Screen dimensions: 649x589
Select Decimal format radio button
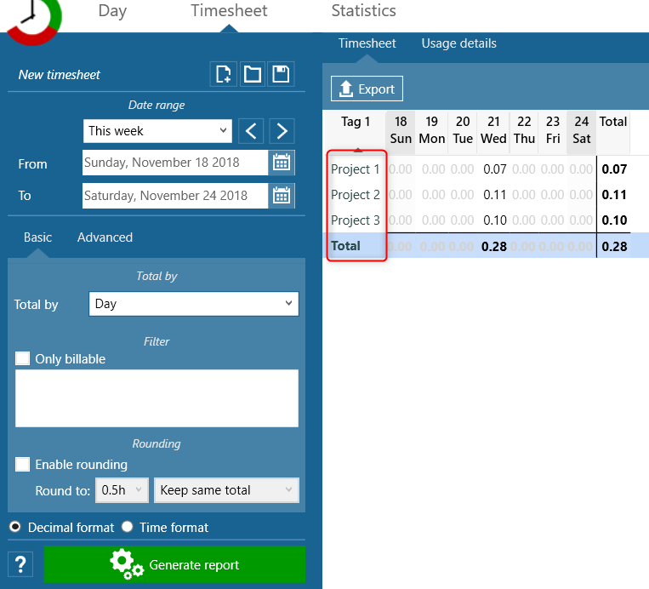click(x=15, y=527)
